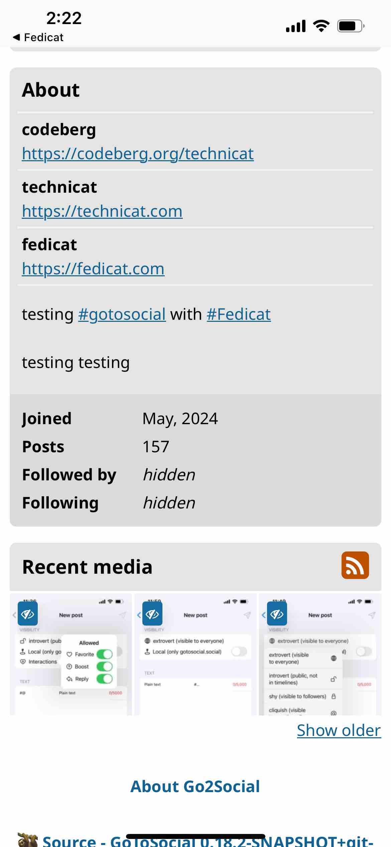Open the technicat.com link

coord(102,211)
